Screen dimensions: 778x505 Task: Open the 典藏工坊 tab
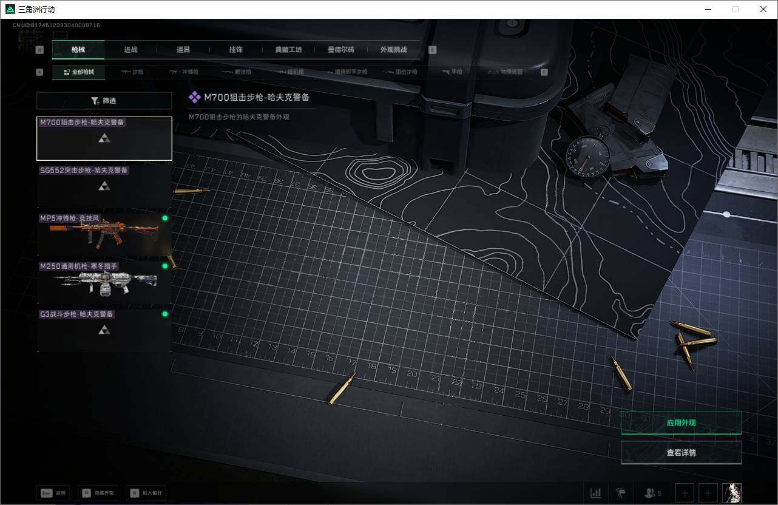point(288,50)
